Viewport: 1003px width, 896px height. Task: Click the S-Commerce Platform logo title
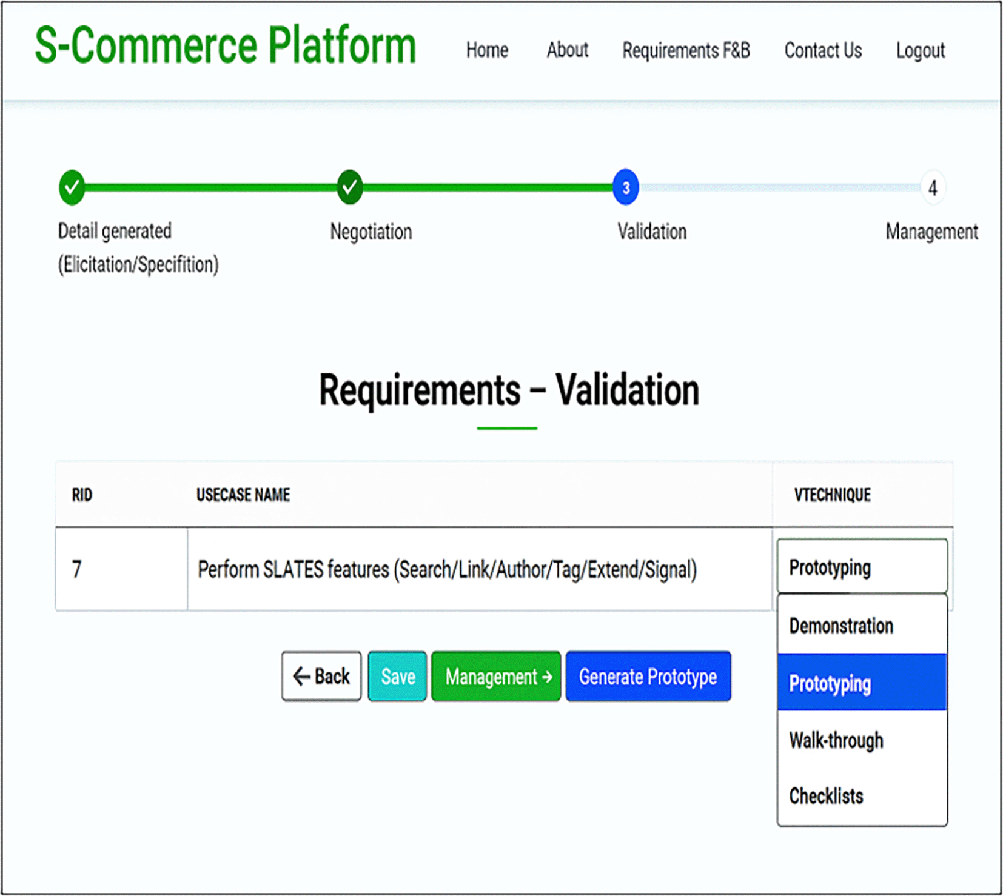coord(225,45)
